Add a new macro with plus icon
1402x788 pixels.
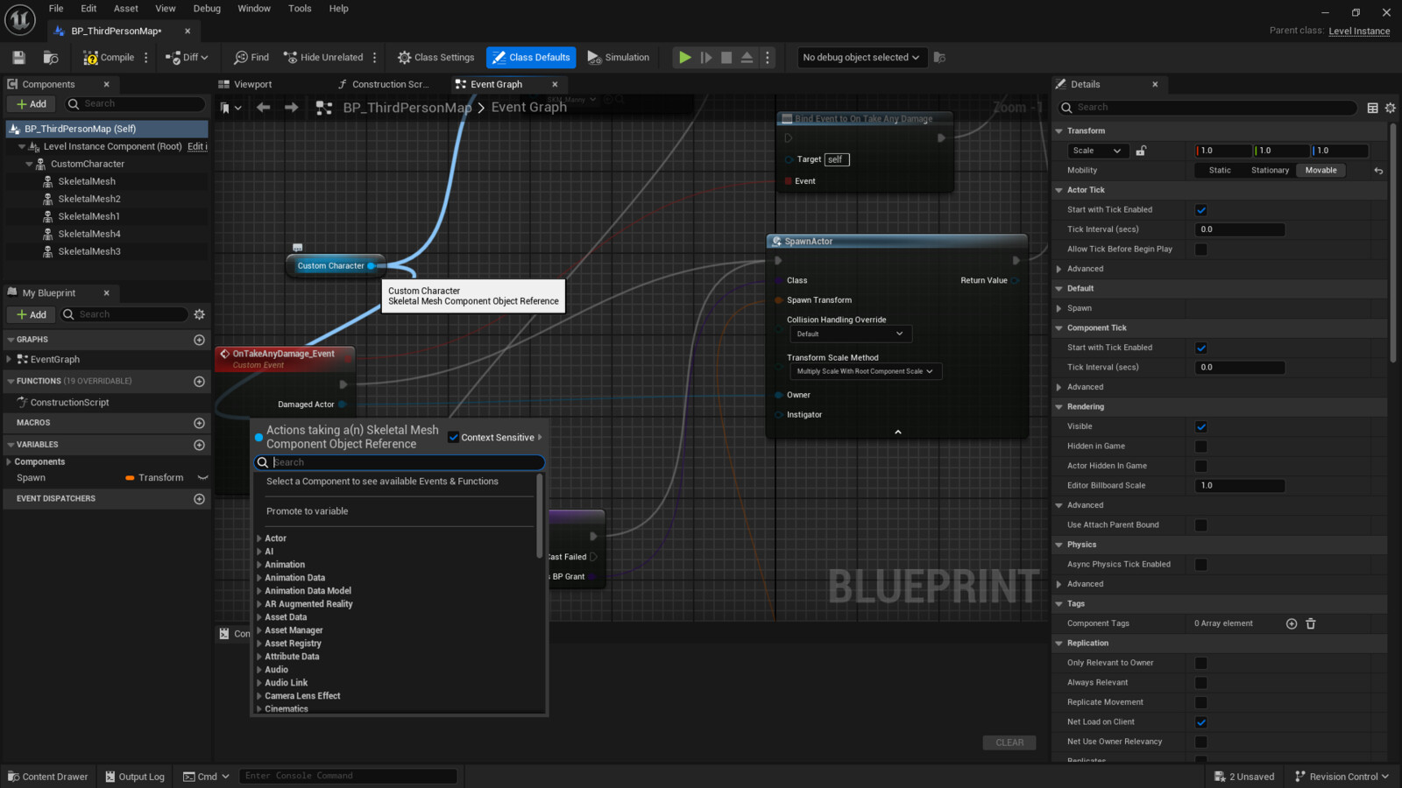coord(199,423)
